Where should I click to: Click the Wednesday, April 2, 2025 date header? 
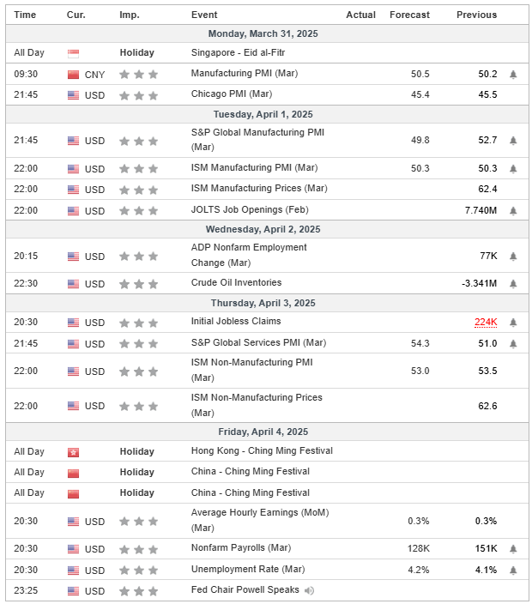[x=263, y=229]
